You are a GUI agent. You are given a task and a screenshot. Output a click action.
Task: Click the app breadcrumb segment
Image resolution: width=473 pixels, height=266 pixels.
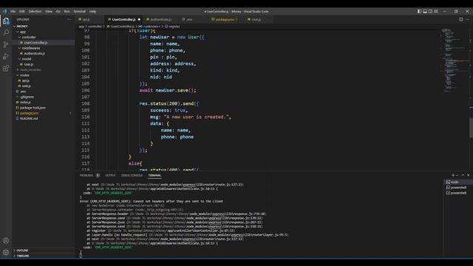(81, 27)
